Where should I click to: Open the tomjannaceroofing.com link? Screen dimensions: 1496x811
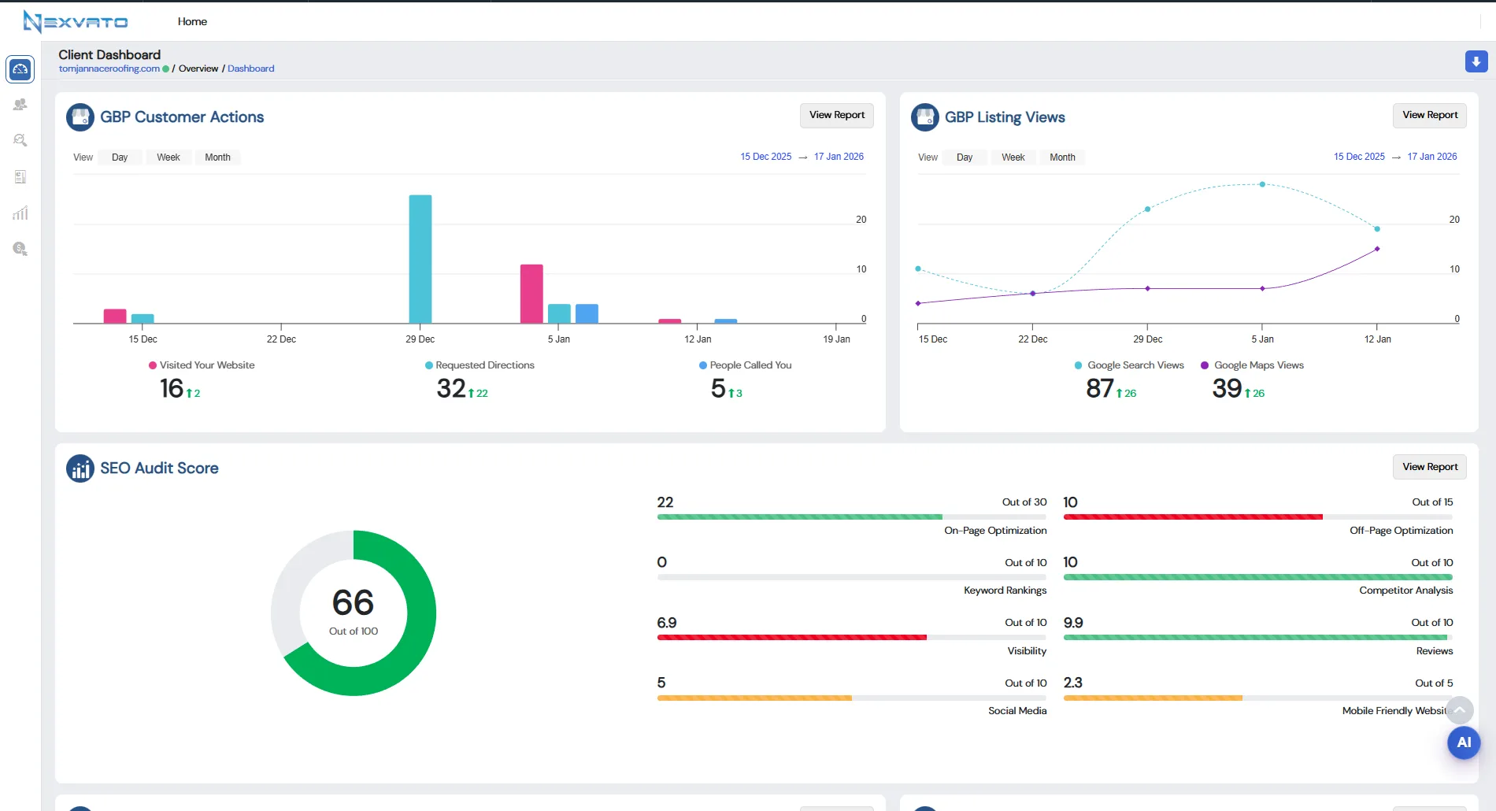[x=109, y=69]
